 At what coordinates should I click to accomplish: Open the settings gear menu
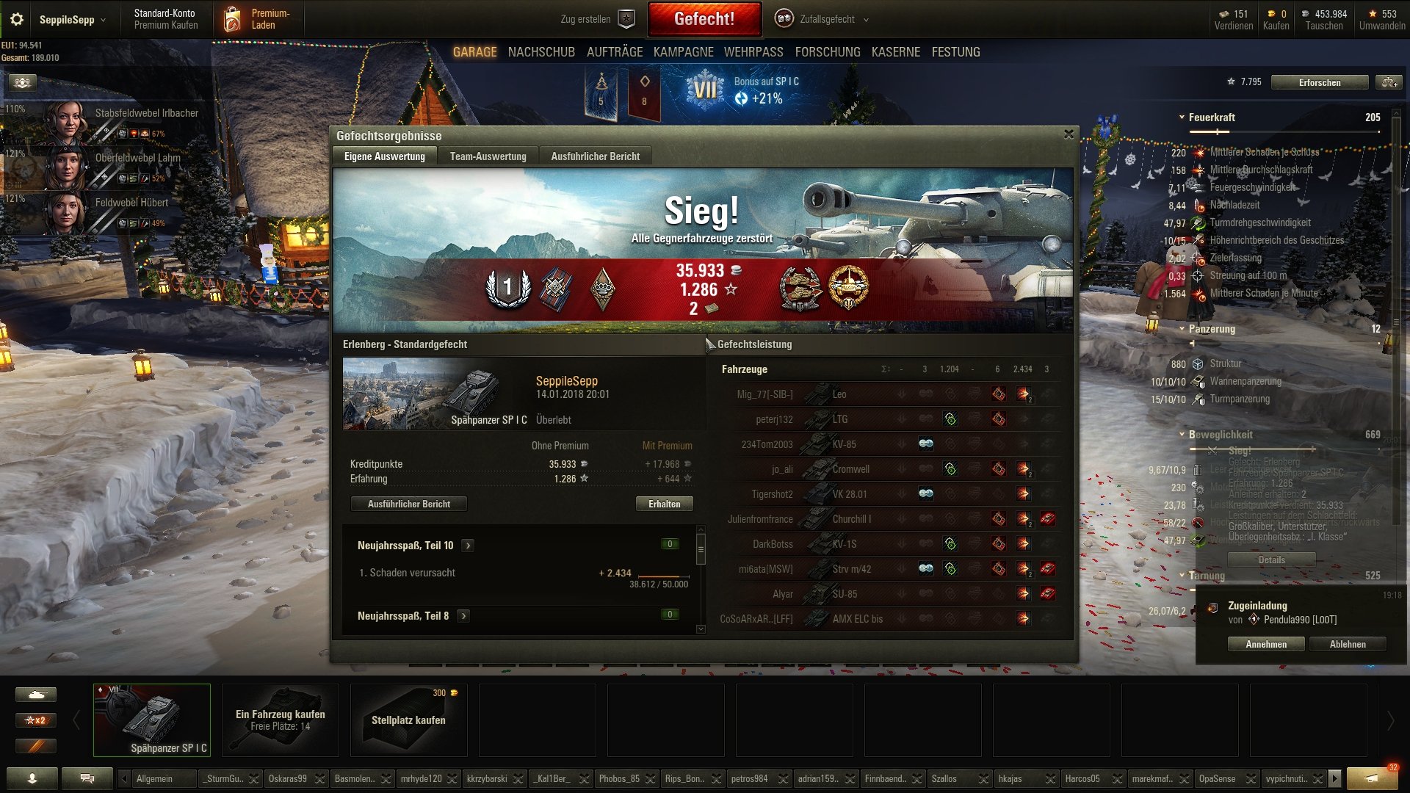pos(17,19)
